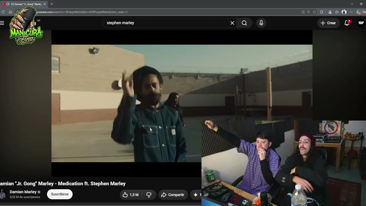Open the browser three-dot settings menu
Screen dimensions: 366x206
click(x=351, y=12)
